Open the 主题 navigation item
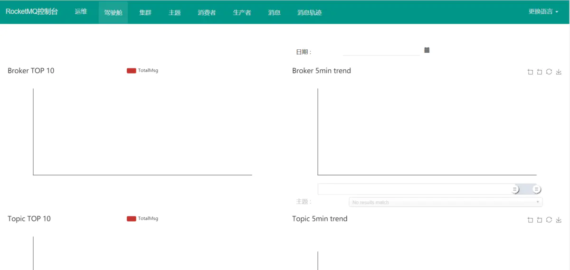 tap(174, 12)
